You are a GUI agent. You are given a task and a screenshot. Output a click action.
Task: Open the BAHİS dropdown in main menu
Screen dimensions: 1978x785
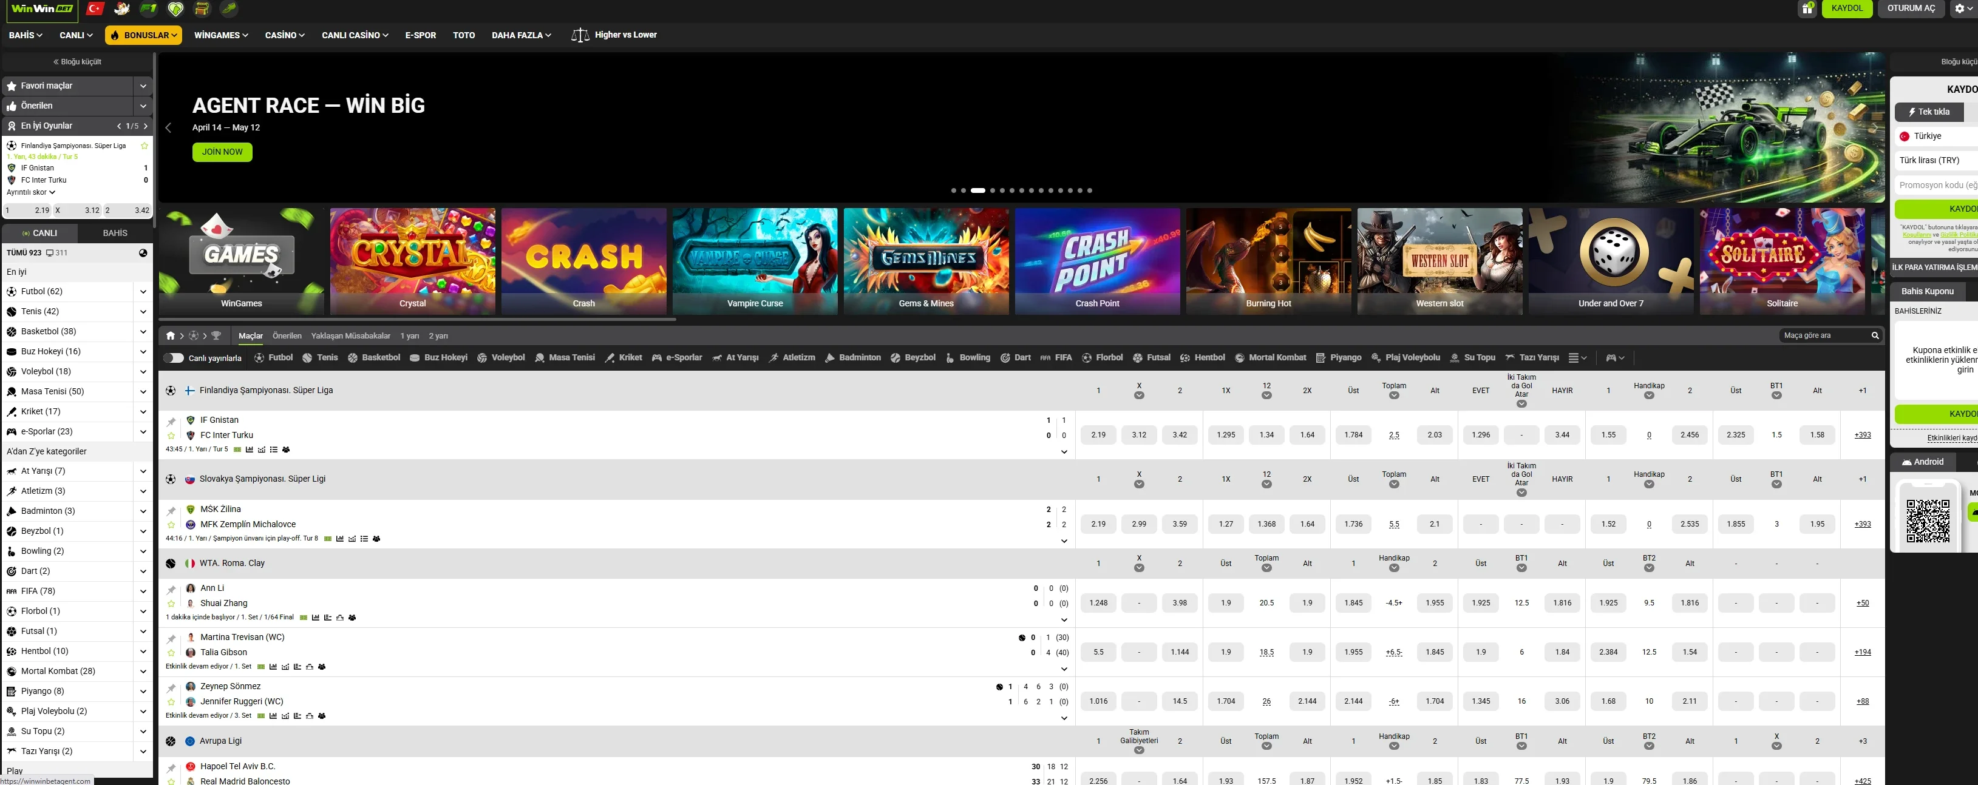tap(25, 35)
